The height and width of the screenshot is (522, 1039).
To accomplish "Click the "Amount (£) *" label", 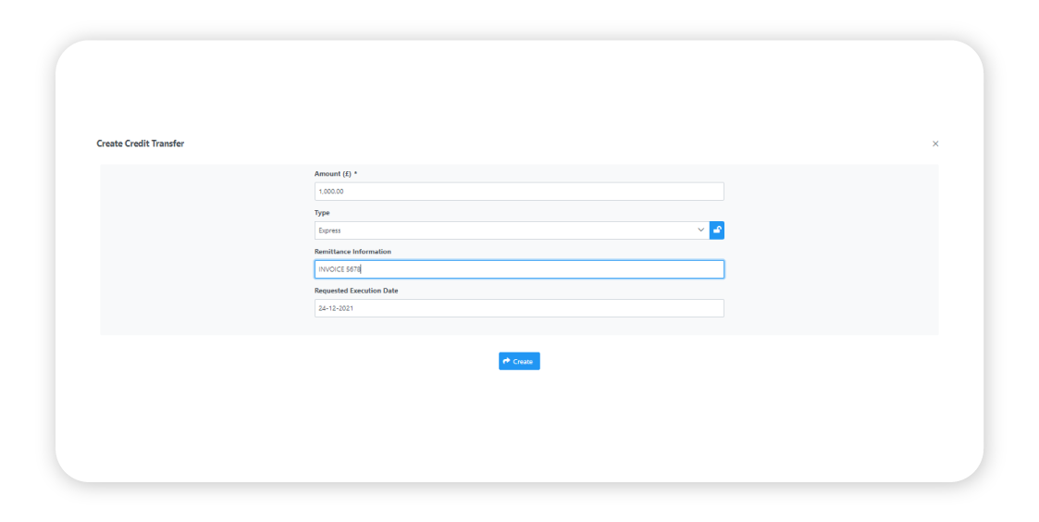I will pos(333,174).
